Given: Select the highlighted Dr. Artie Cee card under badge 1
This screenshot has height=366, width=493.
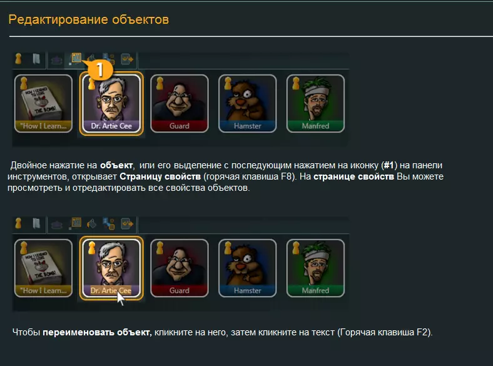Looking at the screenshot, I should click(x=111, y=103).
